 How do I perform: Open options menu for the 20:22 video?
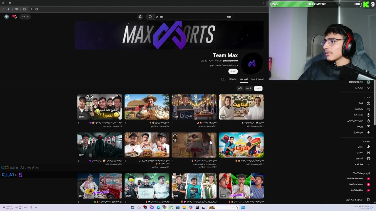pos(78,123)
